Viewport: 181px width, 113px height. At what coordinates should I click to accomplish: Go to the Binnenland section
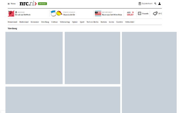click(12, 22)
